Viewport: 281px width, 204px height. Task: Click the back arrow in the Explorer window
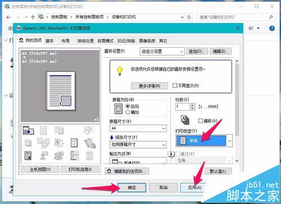tap(8, 17)
